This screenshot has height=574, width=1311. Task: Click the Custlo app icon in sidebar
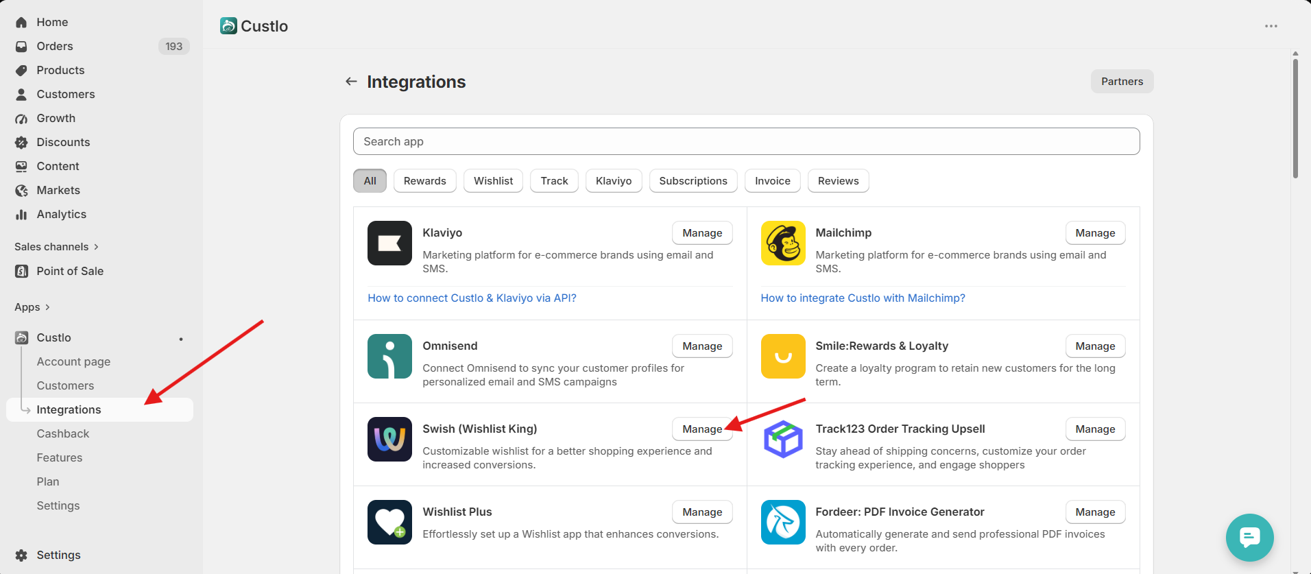(x=21, y=338)
